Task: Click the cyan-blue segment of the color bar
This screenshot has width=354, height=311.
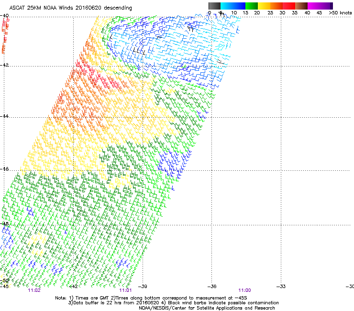Action: coord(233,6)
